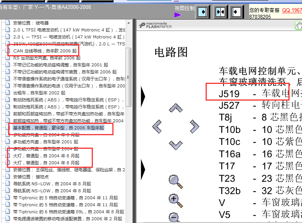Open '不带语音操作系统的电话' entry
Image resolution: width=302 pixels, height=223 pixels.
pos(69,86)
